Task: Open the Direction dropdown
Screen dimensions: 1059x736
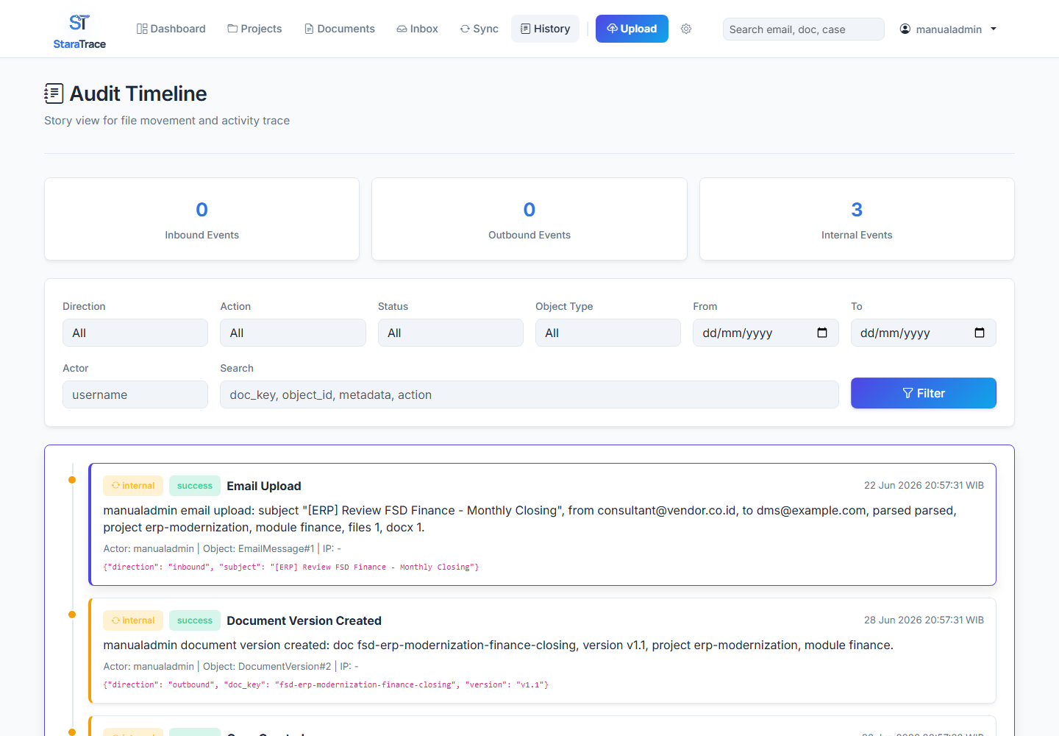Action: click(135, 333)
